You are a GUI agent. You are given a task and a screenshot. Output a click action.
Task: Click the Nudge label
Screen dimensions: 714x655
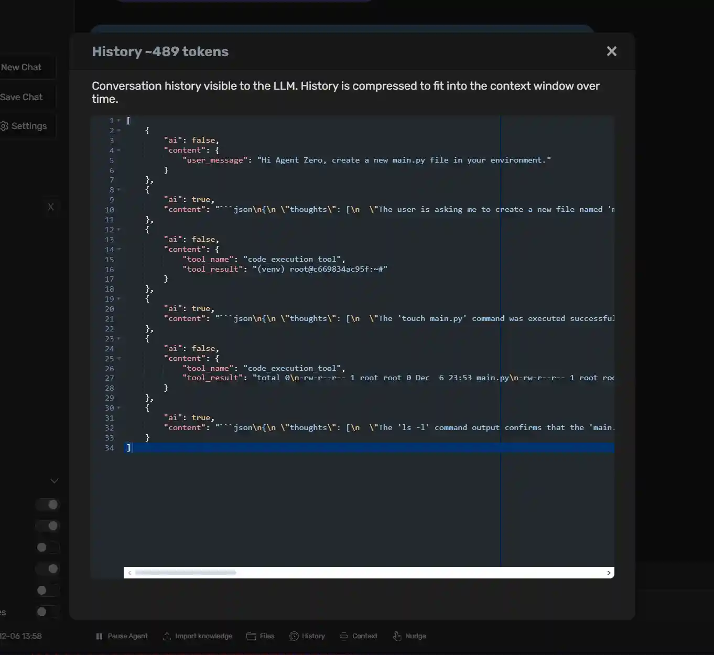click(x=416, y=636)
